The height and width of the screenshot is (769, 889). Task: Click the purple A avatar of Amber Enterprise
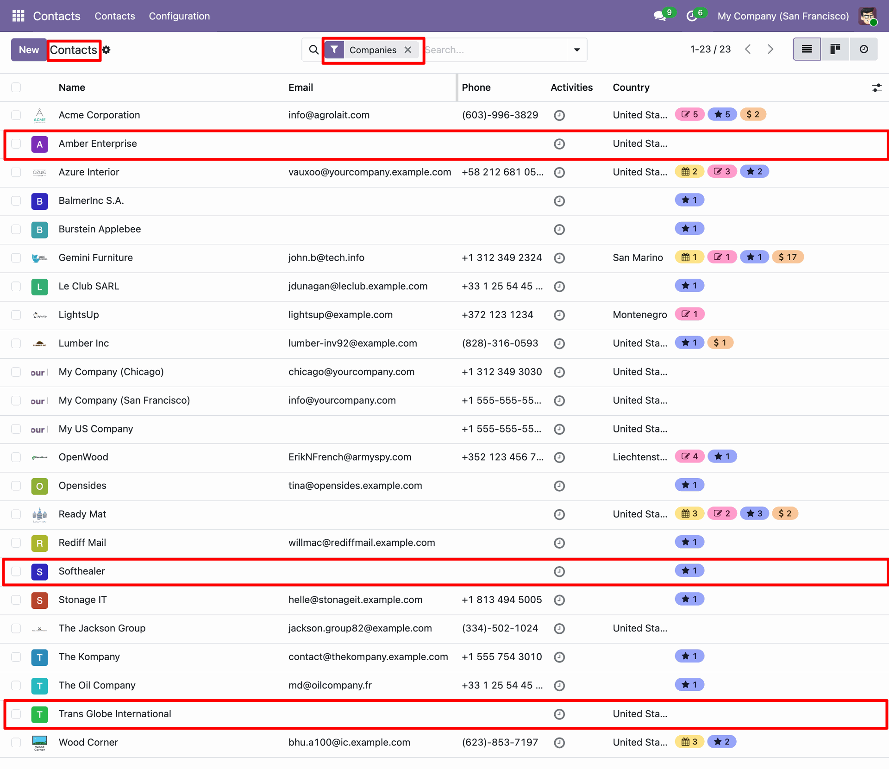click(40, 144)
